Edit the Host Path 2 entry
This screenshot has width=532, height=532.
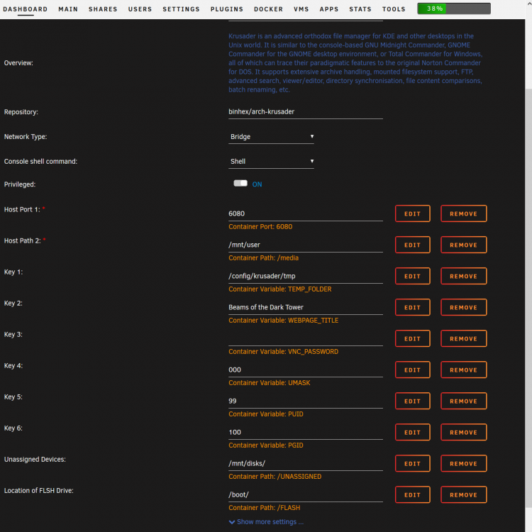point(413,245)
